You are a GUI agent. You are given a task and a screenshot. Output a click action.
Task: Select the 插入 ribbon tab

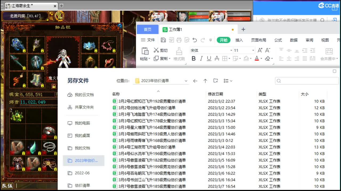(x=239, y=40)
